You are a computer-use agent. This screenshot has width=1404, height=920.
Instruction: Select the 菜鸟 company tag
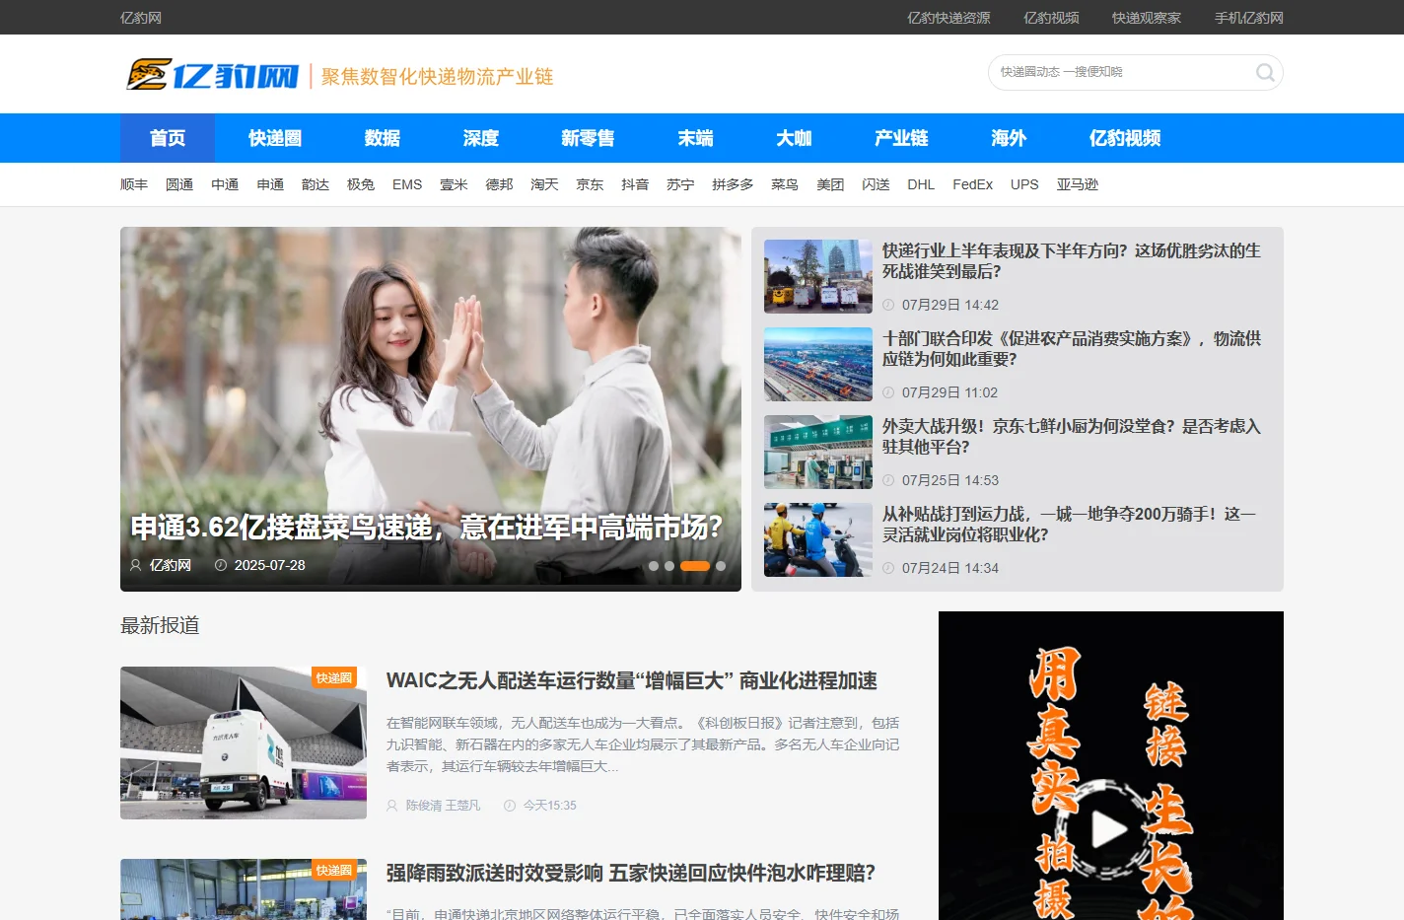pyautogui.click(x=785, y=184)
